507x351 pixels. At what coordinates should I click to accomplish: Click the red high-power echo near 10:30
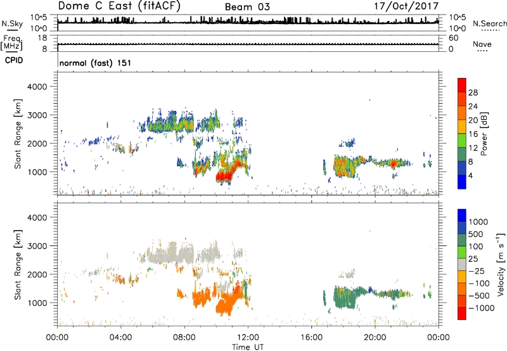pyautogui.click(x=224, y=176)
